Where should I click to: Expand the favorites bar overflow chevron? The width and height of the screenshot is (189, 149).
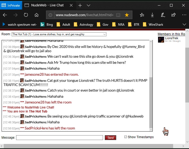184,24
